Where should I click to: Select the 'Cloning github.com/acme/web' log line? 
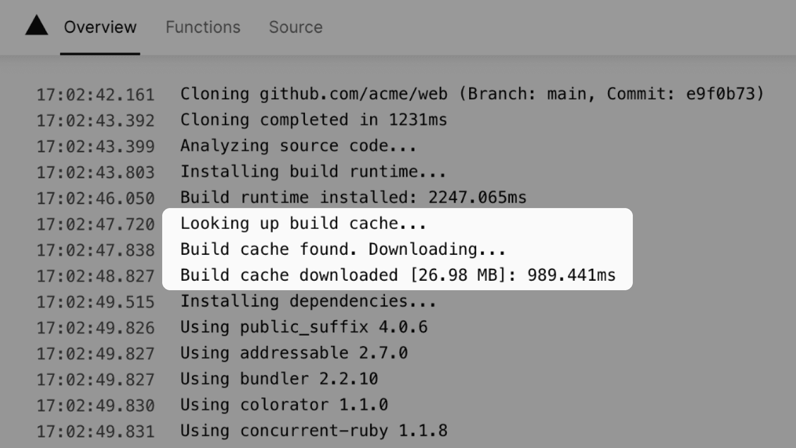click(471, 94)
